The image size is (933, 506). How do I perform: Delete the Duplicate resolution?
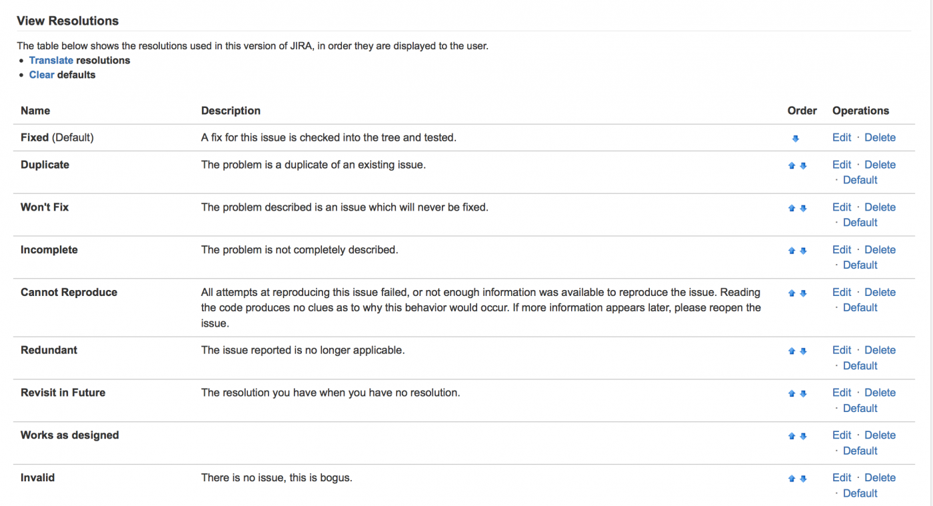click(880, 165)
